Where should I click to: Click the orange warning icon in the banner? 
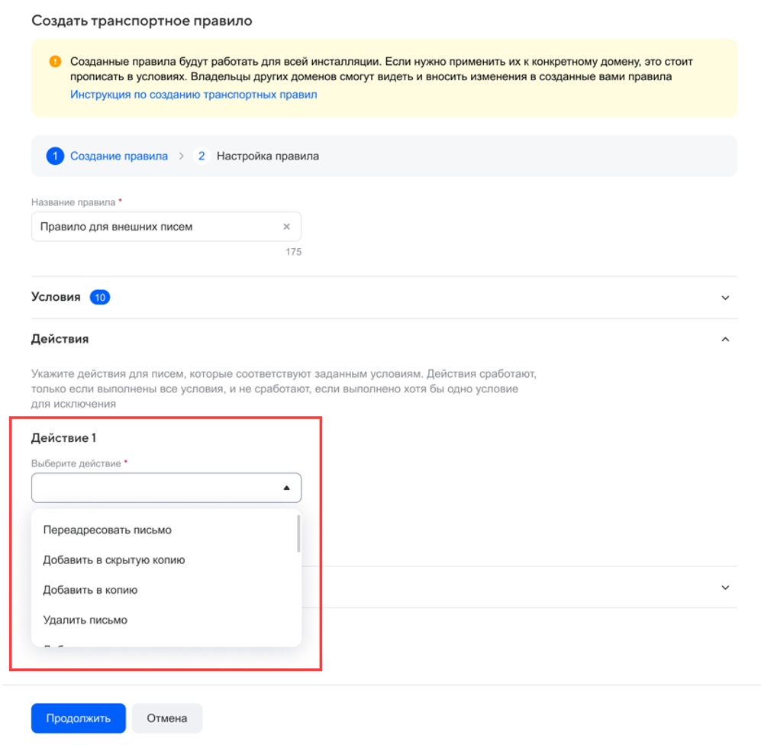pos(54,62)
